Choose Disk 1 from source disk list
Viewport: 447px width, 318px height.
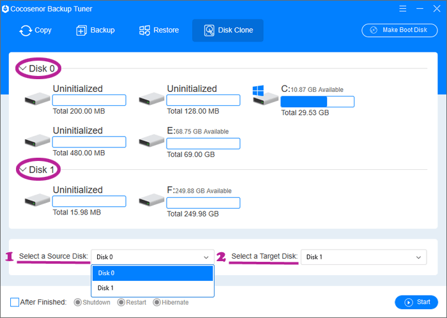[153, 288]
